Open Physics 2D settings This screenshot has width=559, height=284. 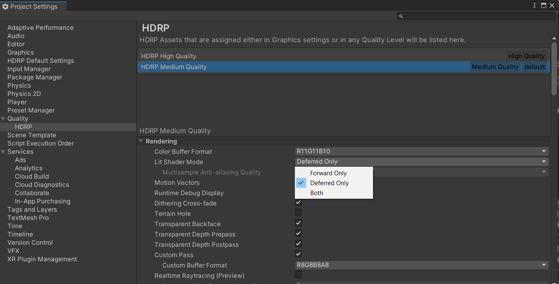(24, 94)
